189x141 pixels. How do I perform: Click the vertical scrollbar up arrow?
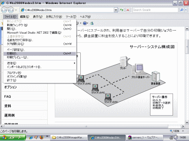click(x=187, y=29)
